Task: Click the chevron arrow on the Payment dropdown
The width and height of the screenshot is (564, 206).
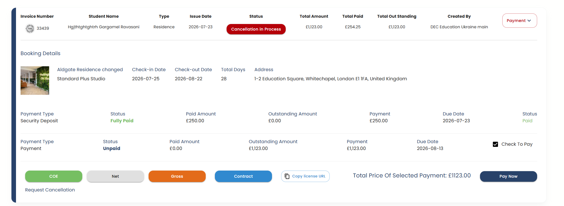Action: [x=529, y=21]
